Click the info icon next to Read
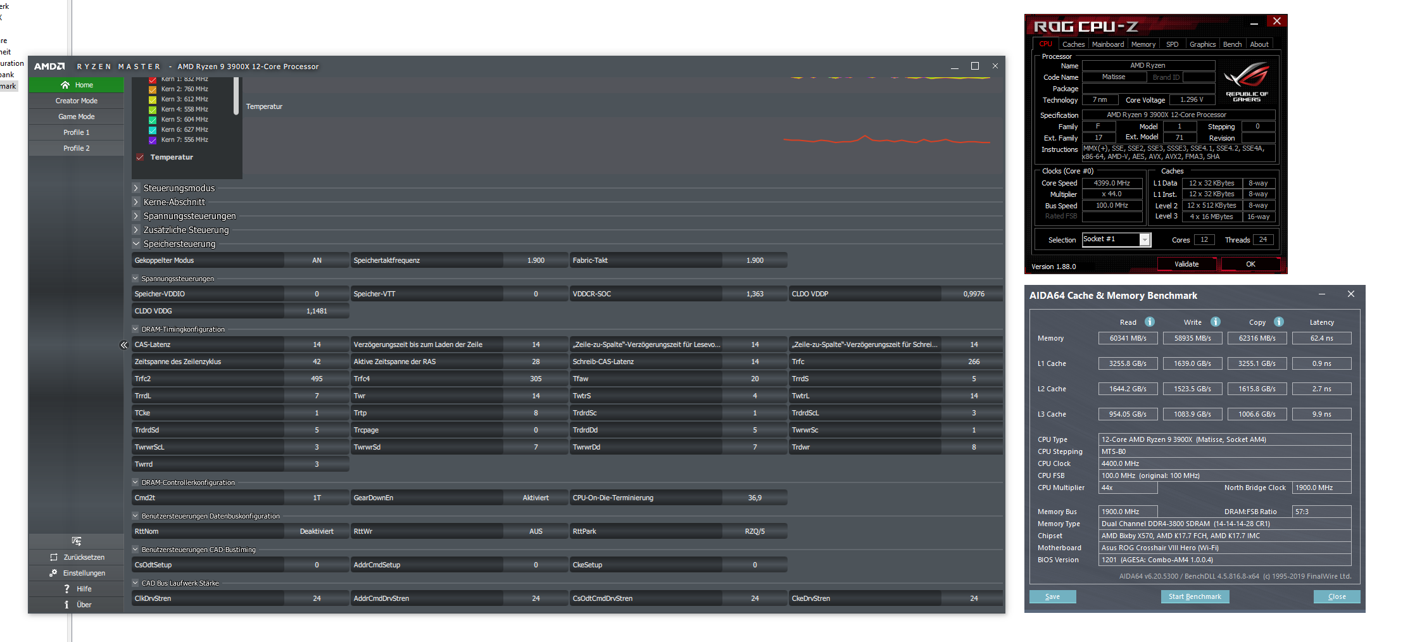The height and width of the screenshot is (642, 1403). coord(1150,322)
